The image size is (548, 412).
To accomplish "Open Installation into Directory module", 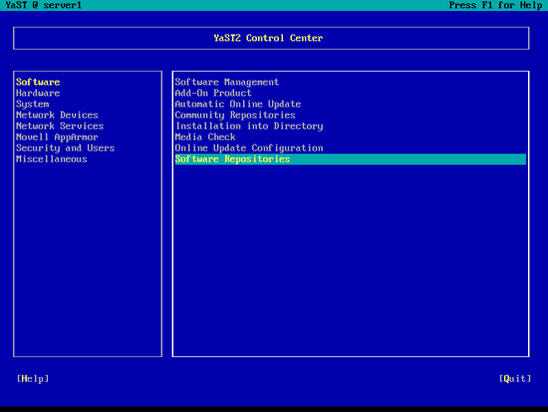I will (x=249, y=127).
